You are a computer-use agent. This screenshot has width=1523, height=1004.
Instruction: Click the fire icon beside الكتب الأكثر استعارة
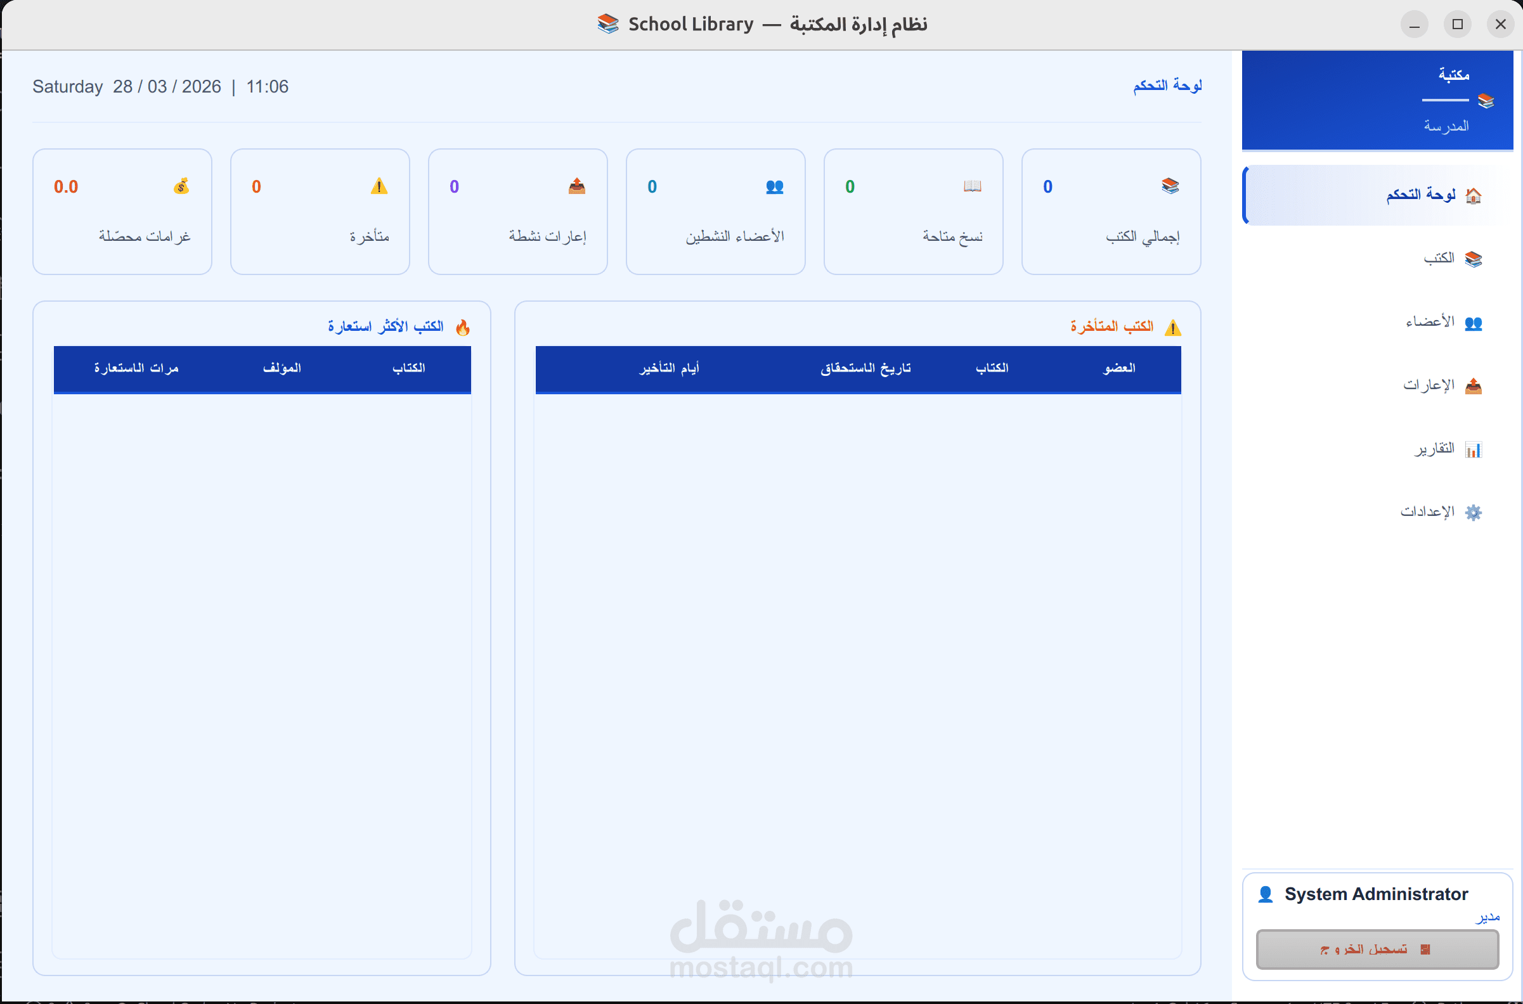click(462, 328)
